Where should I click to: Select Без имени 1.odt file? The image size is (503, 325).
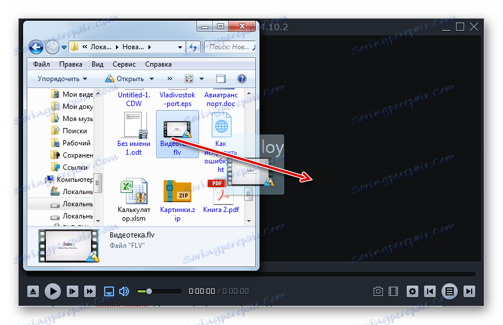coord(134,134)
